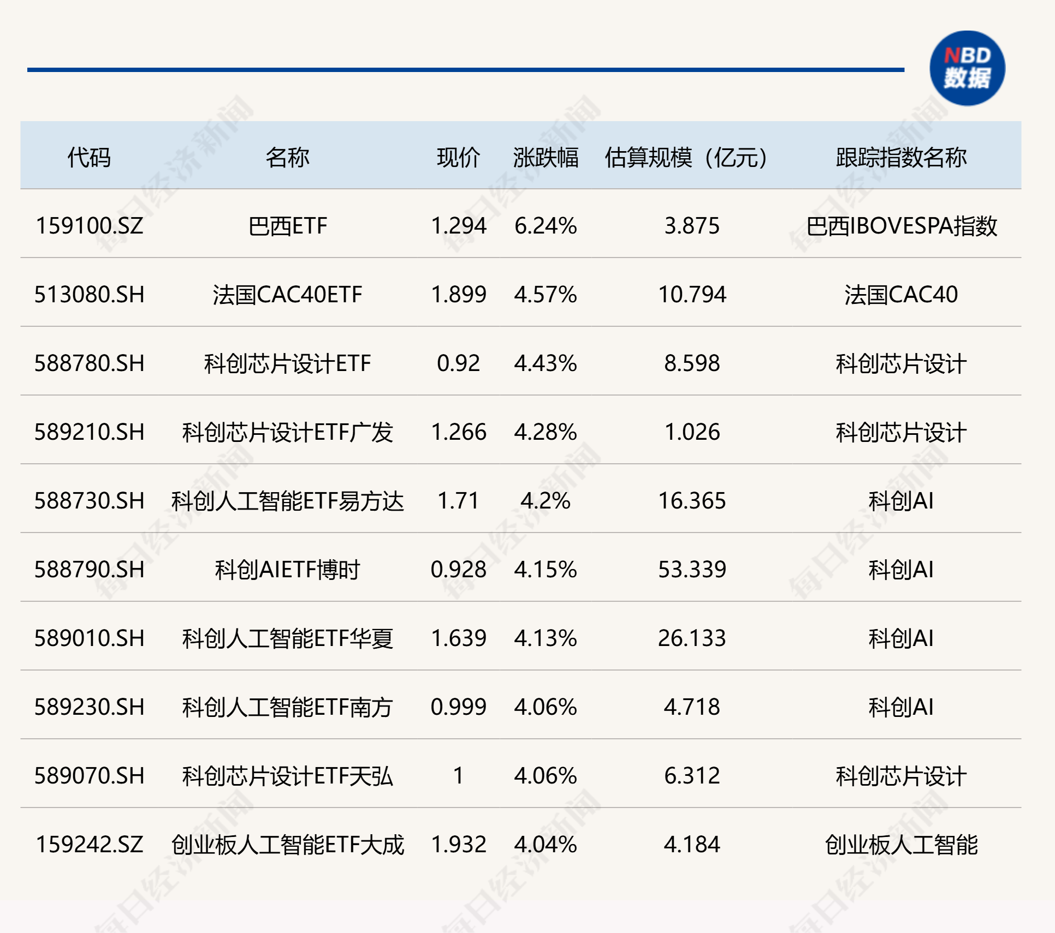Select 科创芯片设计ETF天弘 fund name
This screenshot has height=933, width=1055.
(287, 776)
